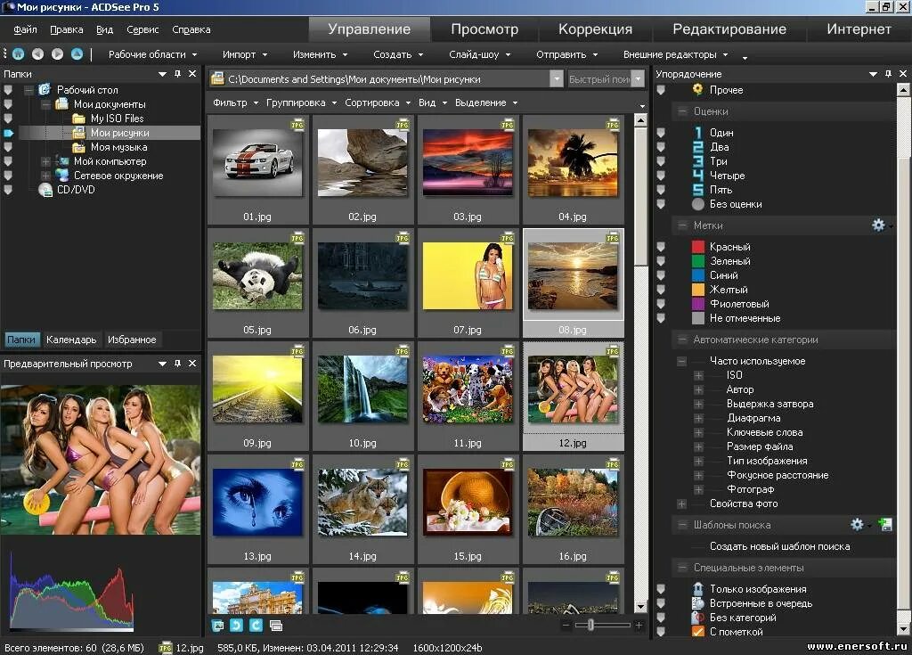Pin the Упорядочение panel with pushpin icon
Image resolution: width=912 pixels, height=655 pixels.
888,74
